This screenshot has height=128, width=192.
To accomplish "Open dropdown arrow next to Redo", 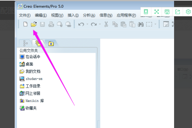I will 100,24.
